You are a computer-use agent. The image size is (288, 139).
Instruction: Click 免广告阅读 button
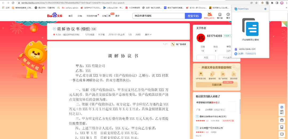tap(179, 44)
